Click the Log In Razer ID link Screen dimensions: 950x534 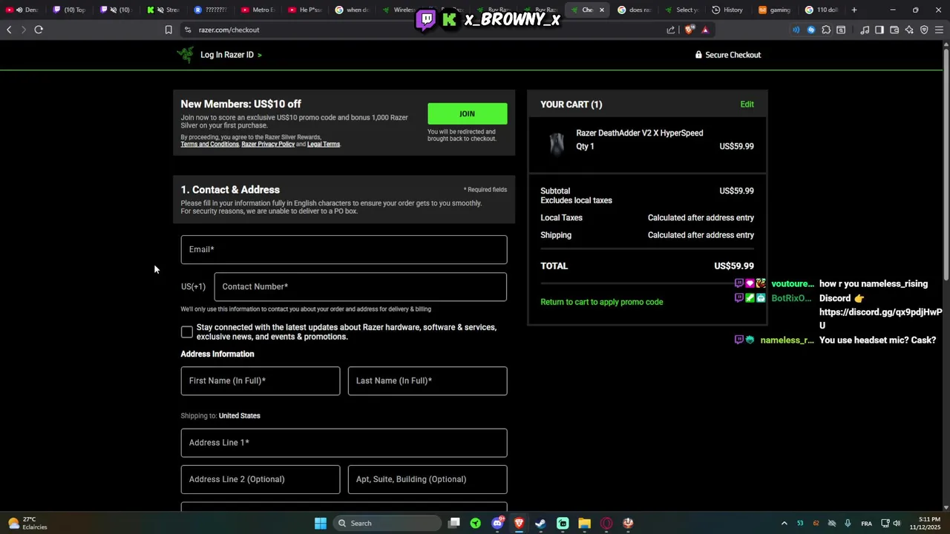(227, 55)
